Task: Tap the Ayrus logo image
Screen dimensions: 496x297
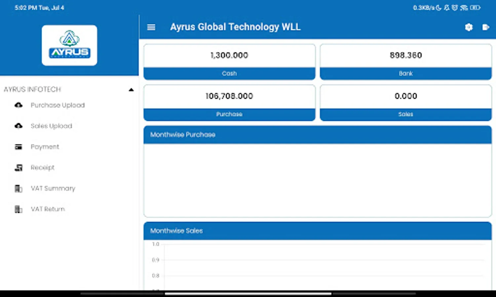Action: point(69,46)
